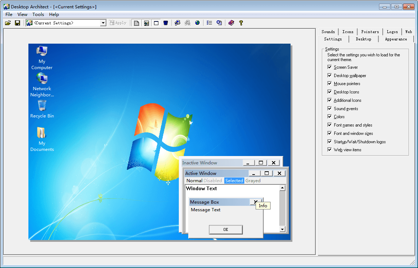Viewport: 418px width, 268px height.
Task: Open the View menu
Action: [x=23, y=15]
